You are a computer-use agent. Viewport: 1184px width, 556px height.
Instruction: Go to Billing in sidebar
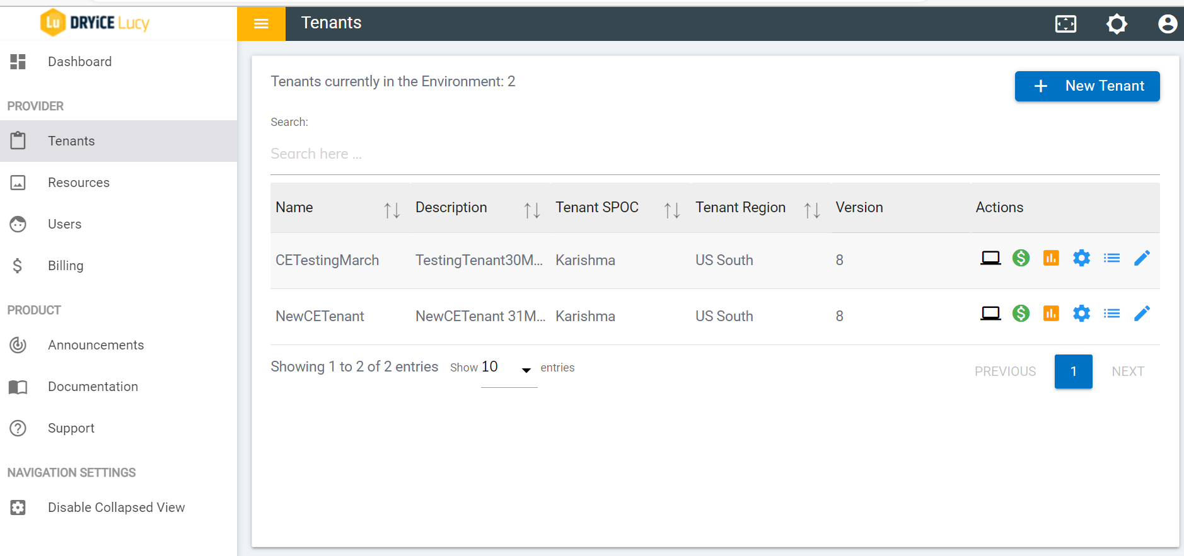coord(66,266)
